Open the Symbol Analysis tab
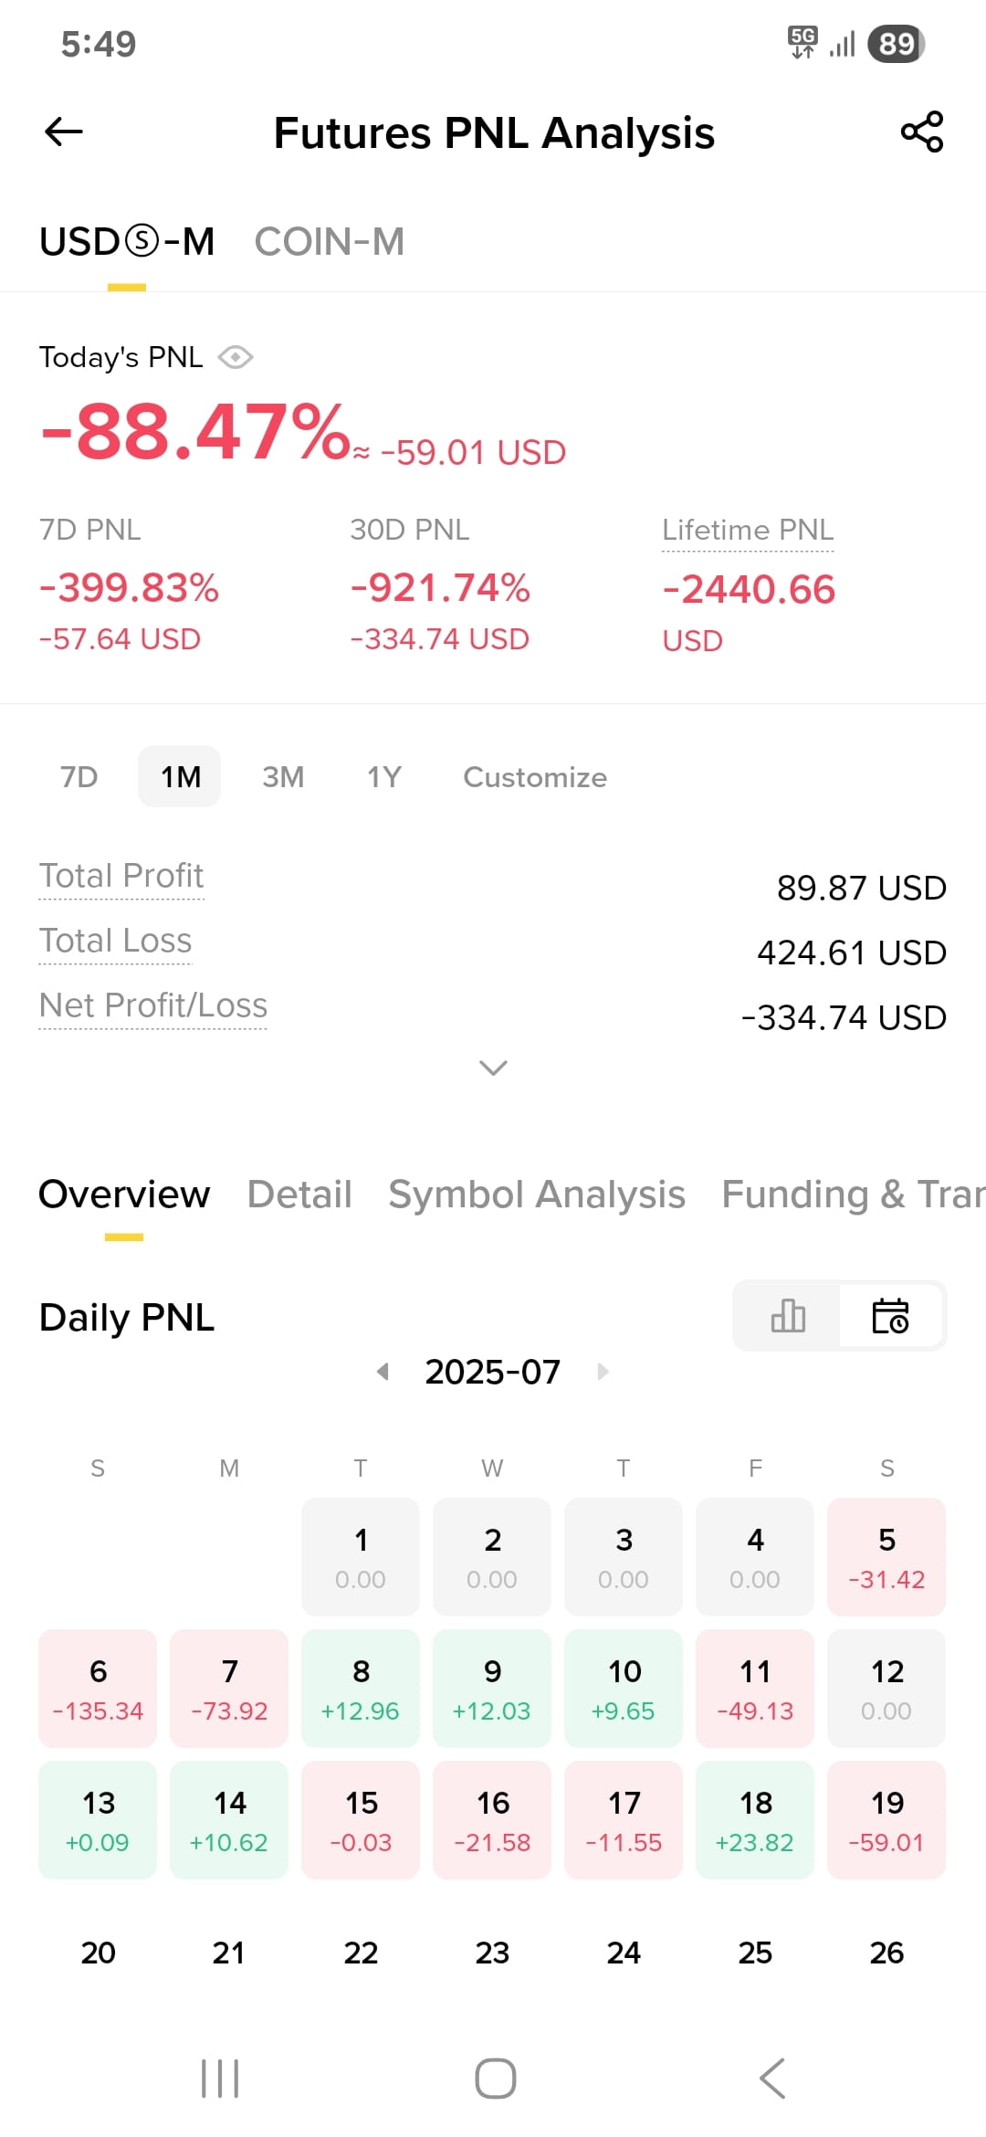Viewport: 986px width, 2137px height. [537, 1195]
